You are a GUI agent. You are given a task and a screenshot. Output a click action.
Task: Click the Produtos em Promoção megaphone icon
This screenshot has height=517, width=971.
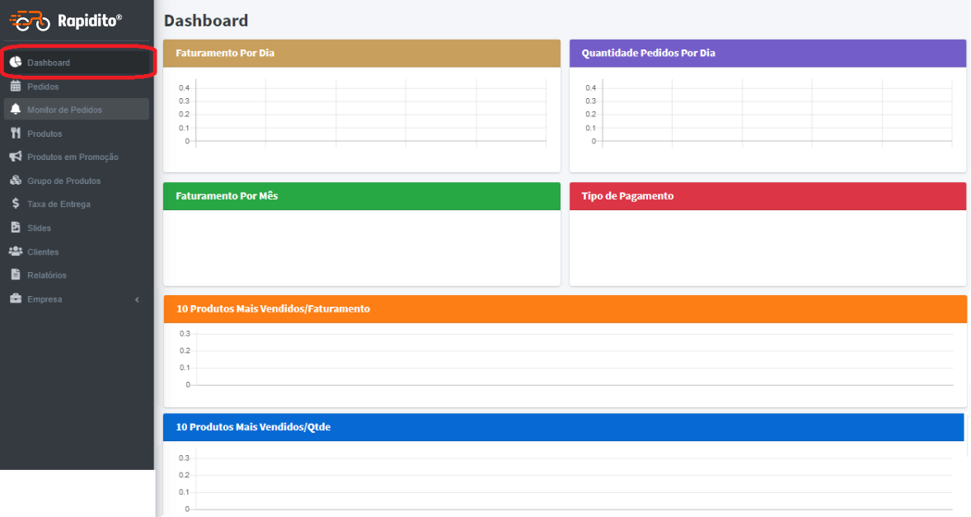pyautogui.click(x=16, y=157)
